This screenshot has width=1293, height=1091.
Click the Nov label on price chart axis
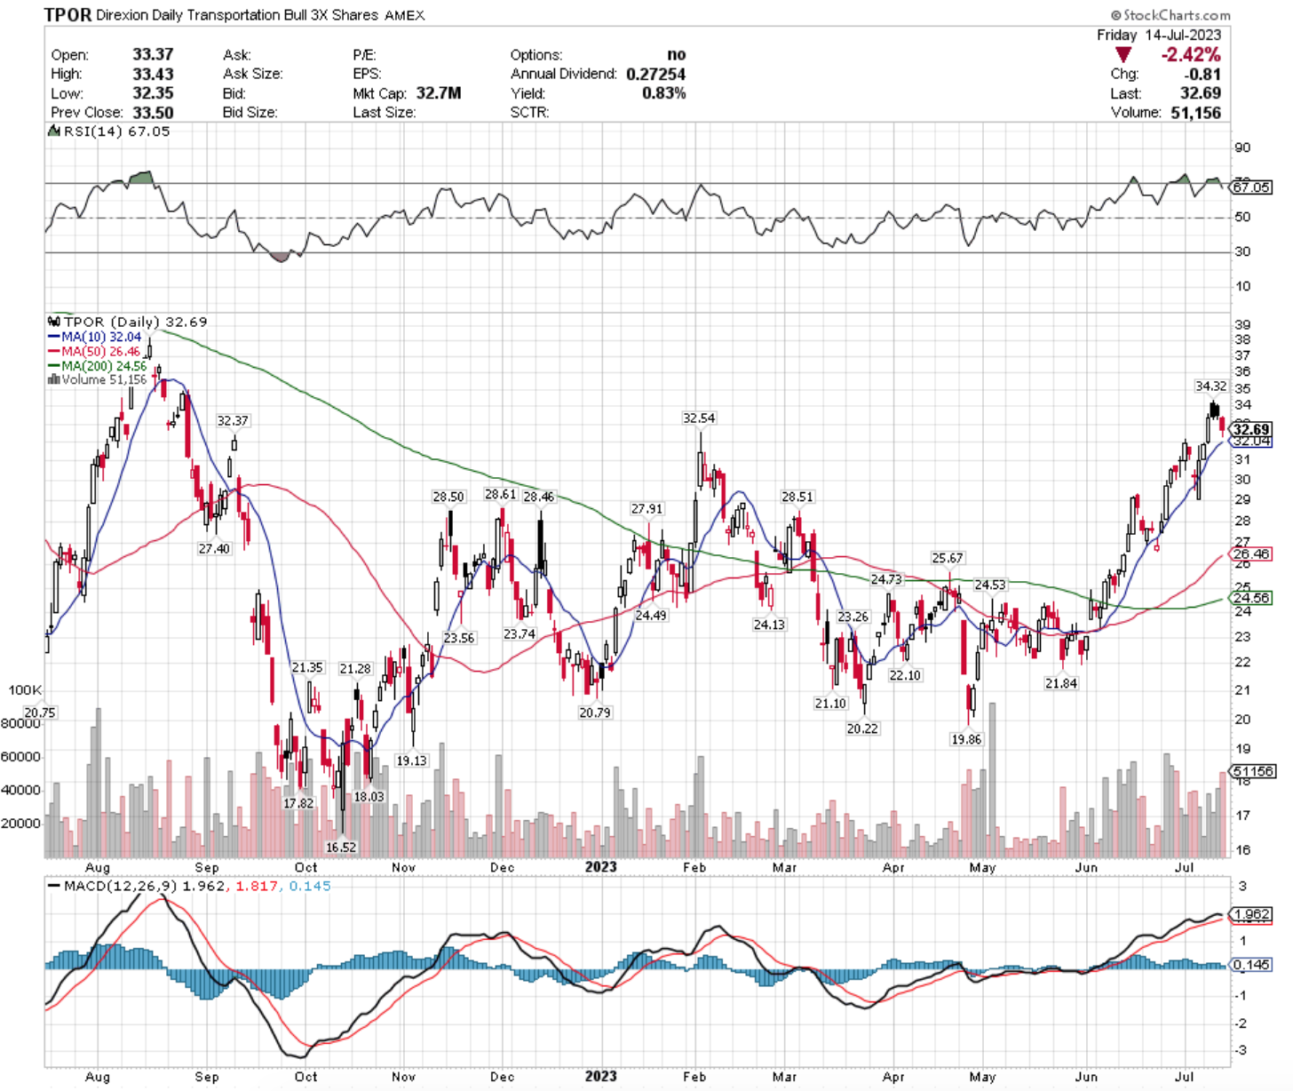[403, 867]
